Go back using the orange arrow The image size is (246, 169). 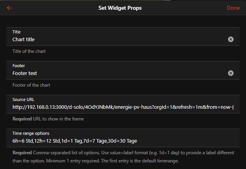pos(10,8)
